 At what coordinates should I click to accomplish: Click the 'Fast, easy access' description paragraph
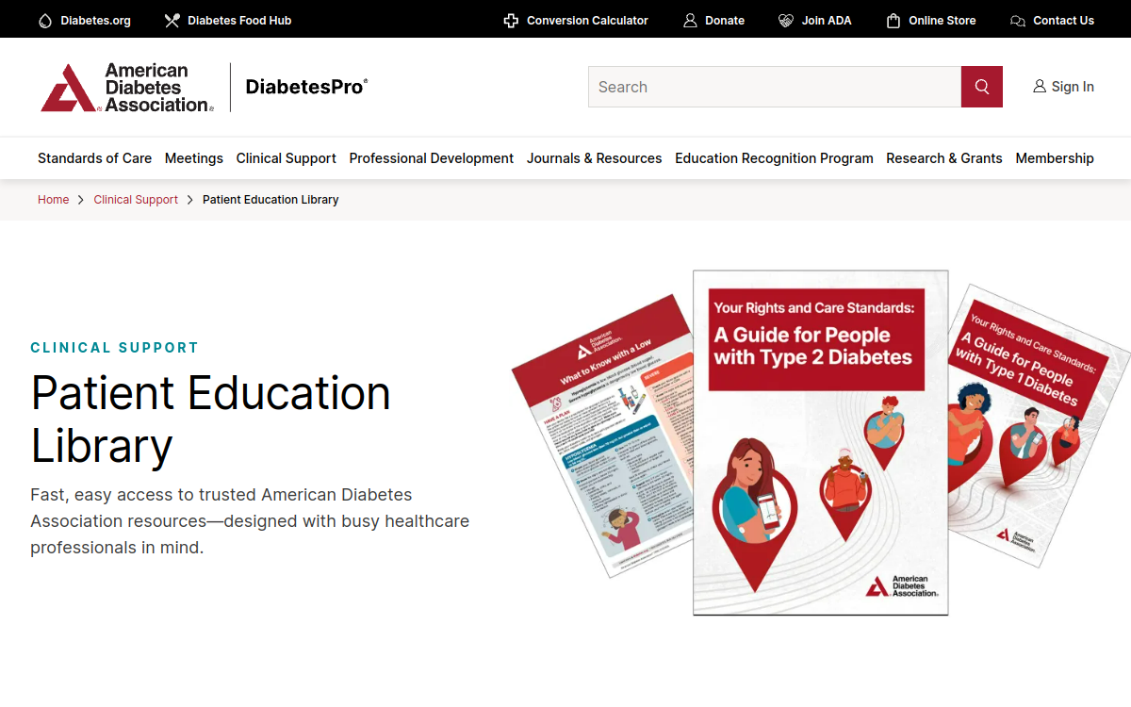click(250, 520)
